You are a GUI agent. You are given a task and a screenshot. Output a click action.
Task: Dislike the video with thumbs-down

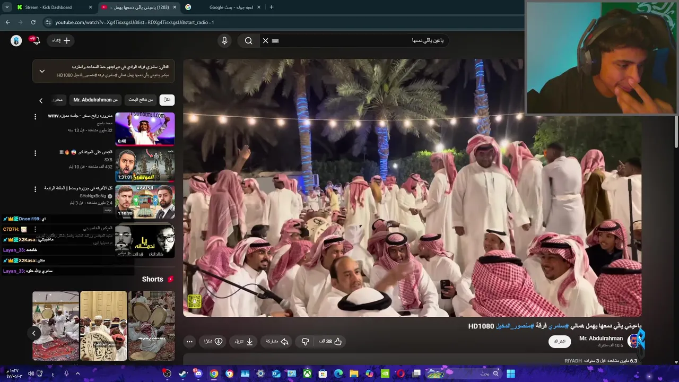[305, 342]
